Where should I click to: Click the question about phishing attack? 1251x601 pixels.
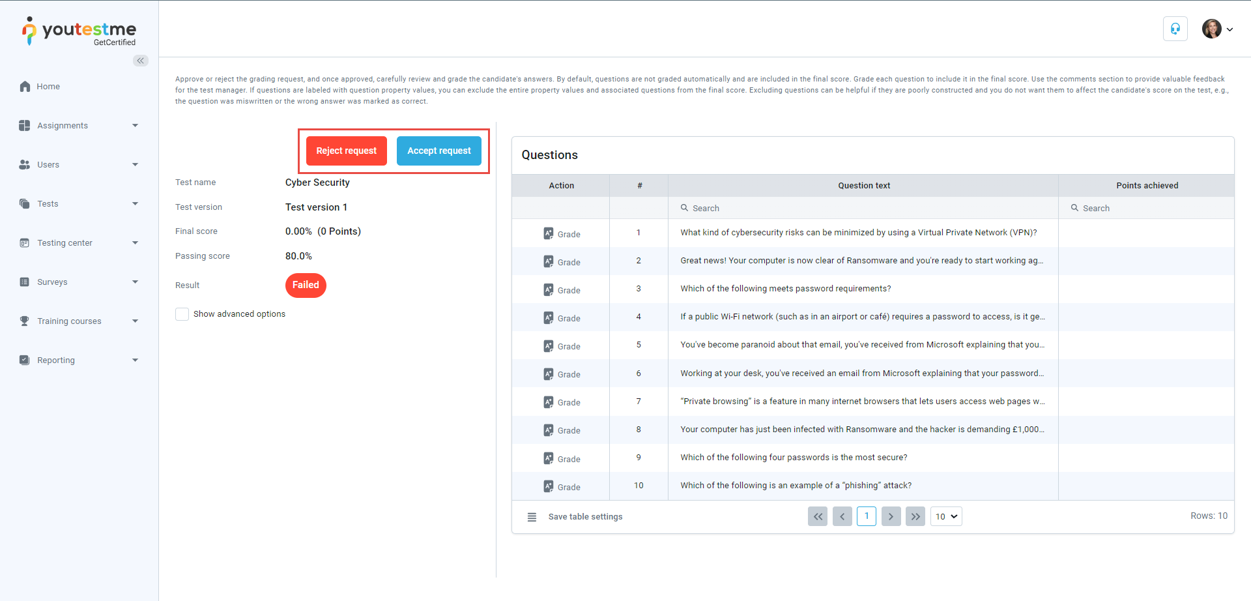pyautogui.click(x=796, y=486)
